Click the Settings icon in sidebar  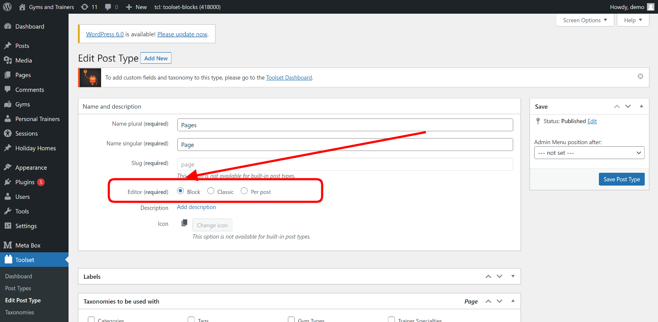[8, 226]
